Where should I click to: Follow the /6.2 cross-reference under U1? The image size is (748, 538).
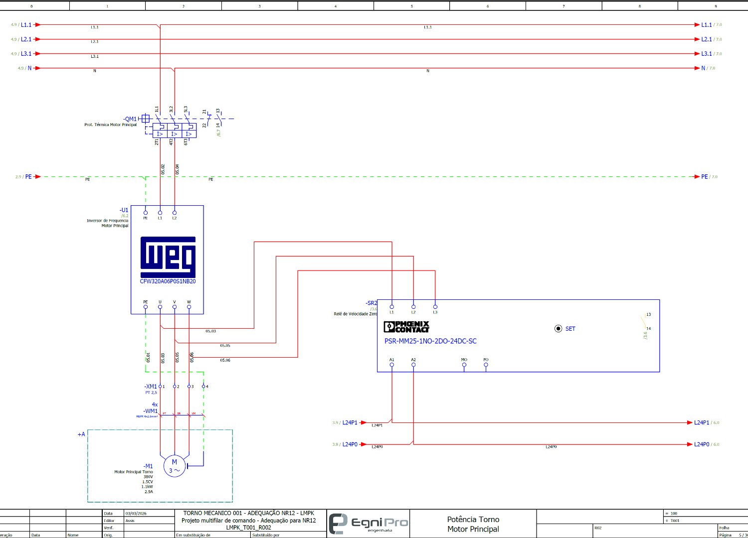pos(125,216)
